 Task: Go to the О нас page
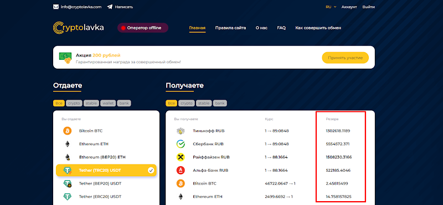pyautogui.click(x=261, y=28)
